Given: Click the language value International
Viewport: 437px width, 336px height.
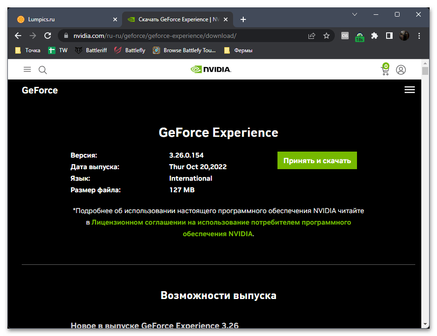Looking at the screenshot, I should [x=191, y=178].
